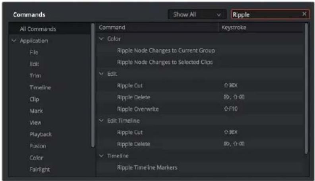Select Ripple Node Changes to Current Group
315x181 pixels.
[166, 50]
